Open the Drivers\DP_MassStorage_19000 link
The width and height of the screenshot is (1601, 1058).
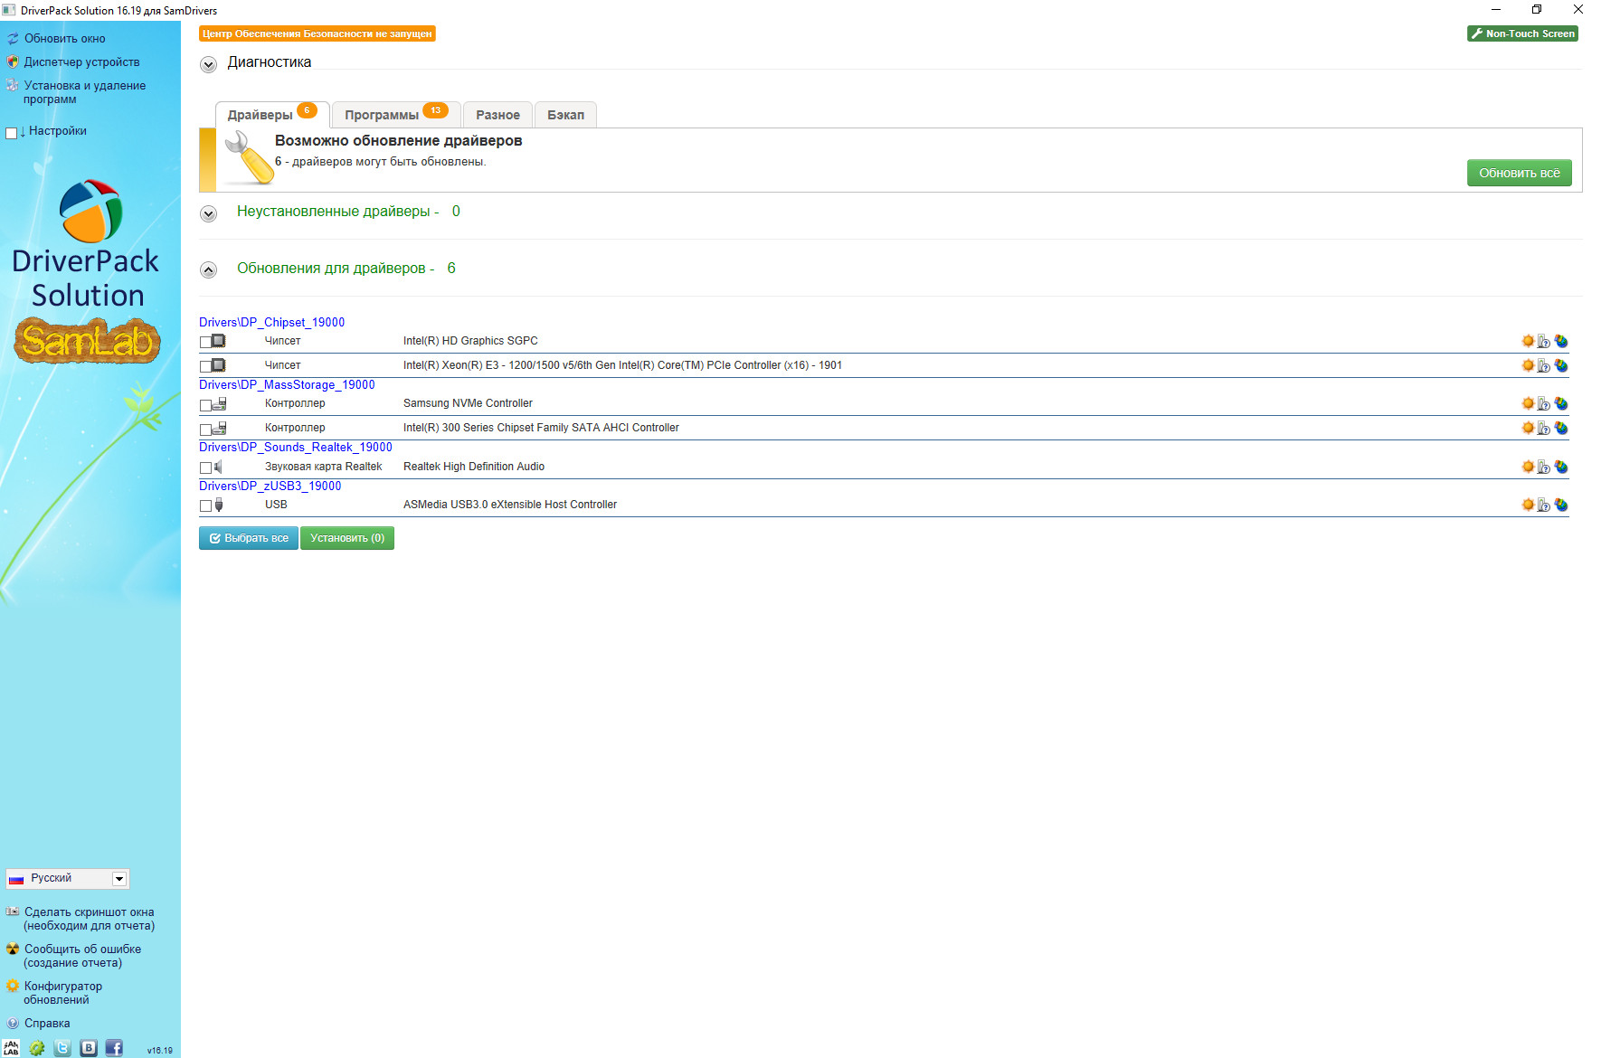click(x=287, y=384)
